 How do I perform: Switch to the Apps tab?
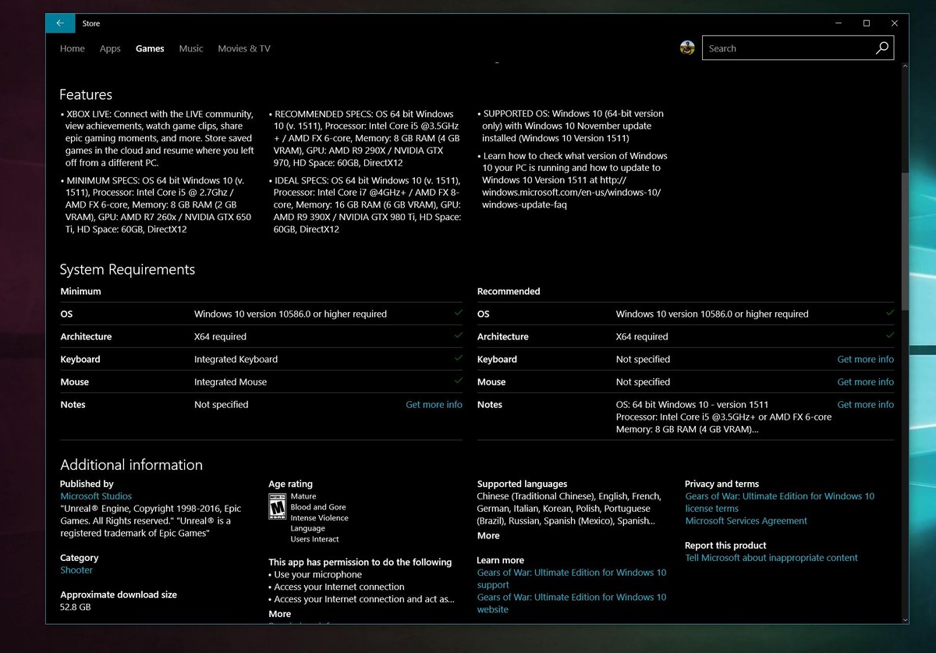click(x=110, y=48)
